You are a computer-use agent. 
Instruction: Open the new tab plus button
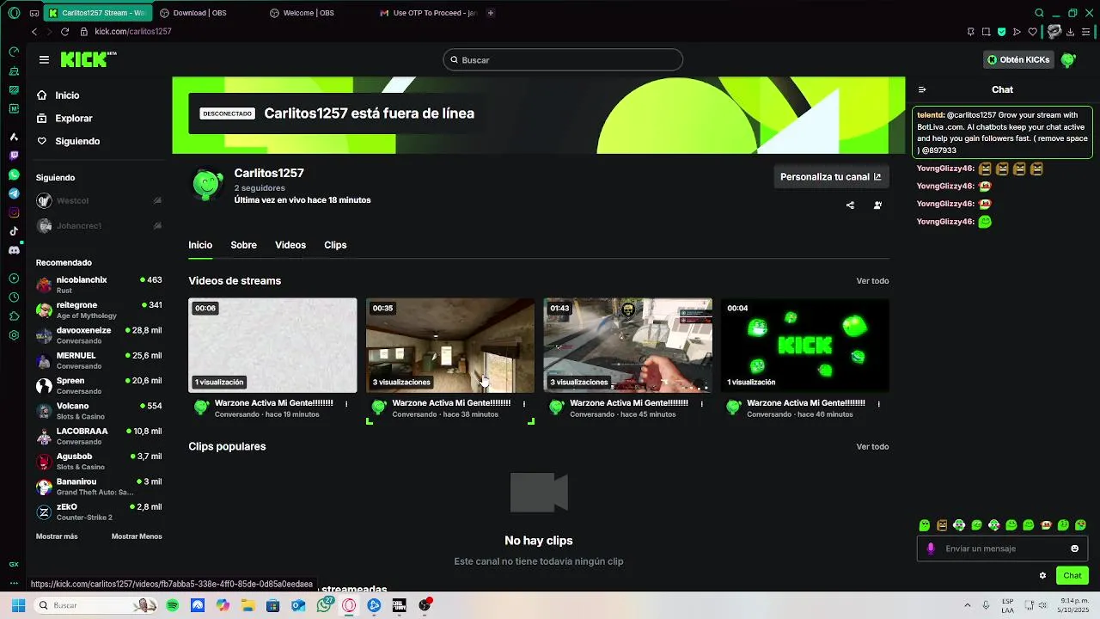pos(491,13)
